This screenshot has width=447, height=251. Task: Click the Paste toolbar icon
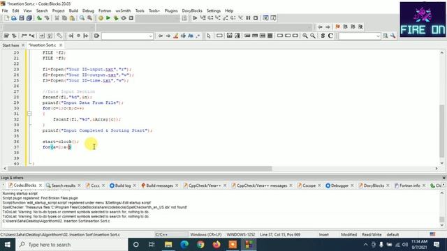pos(73,18)
